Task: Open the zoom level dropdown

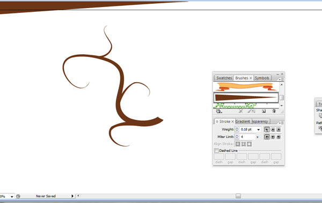Action: [x=12, y=197]
